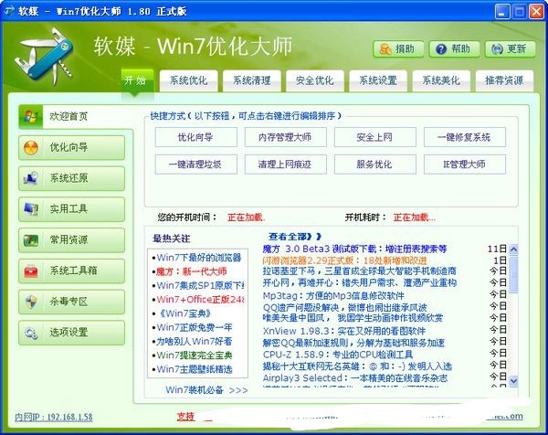The width and height of the screenshot is (548, 435).
Task: Click the red toolbox icon of 系统工具箱
Action: pos(31,271)
